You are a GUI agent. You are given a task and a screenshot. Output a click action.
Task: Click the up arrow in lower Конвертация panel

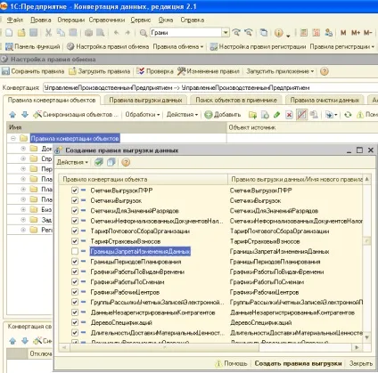click(x=12, y=341)
